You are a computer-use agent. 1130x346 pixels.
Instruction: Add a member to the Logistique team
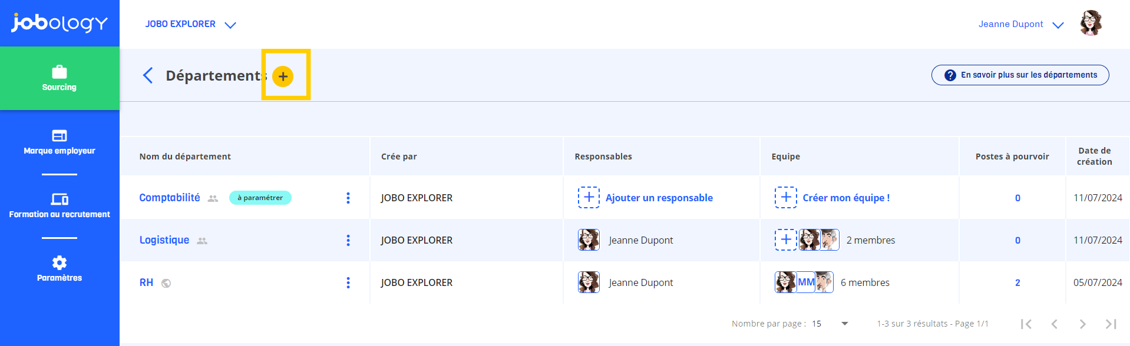[785, 240]
